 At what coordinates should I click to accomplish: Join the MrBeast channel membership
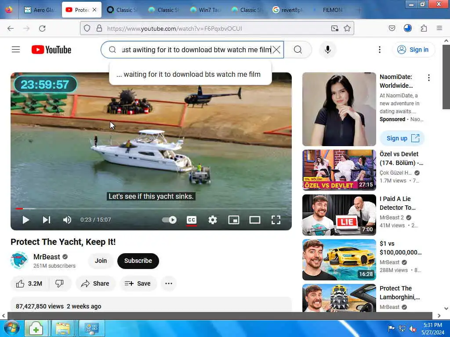coord(101,261)
